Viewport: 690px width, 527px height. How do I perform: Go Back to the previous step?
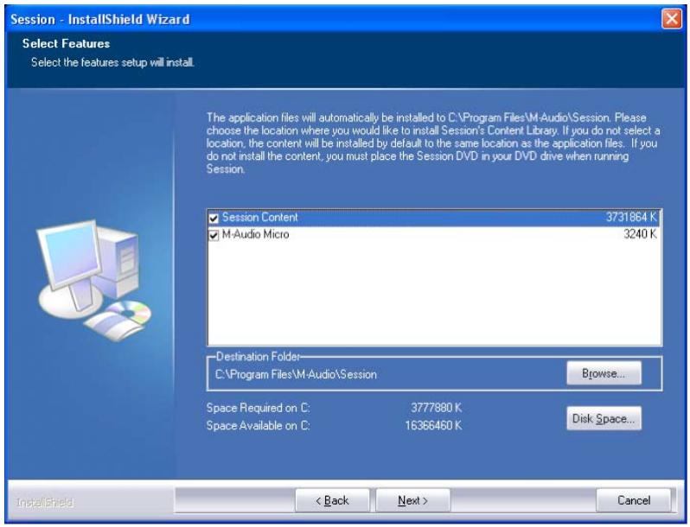[x=332, y=500]
